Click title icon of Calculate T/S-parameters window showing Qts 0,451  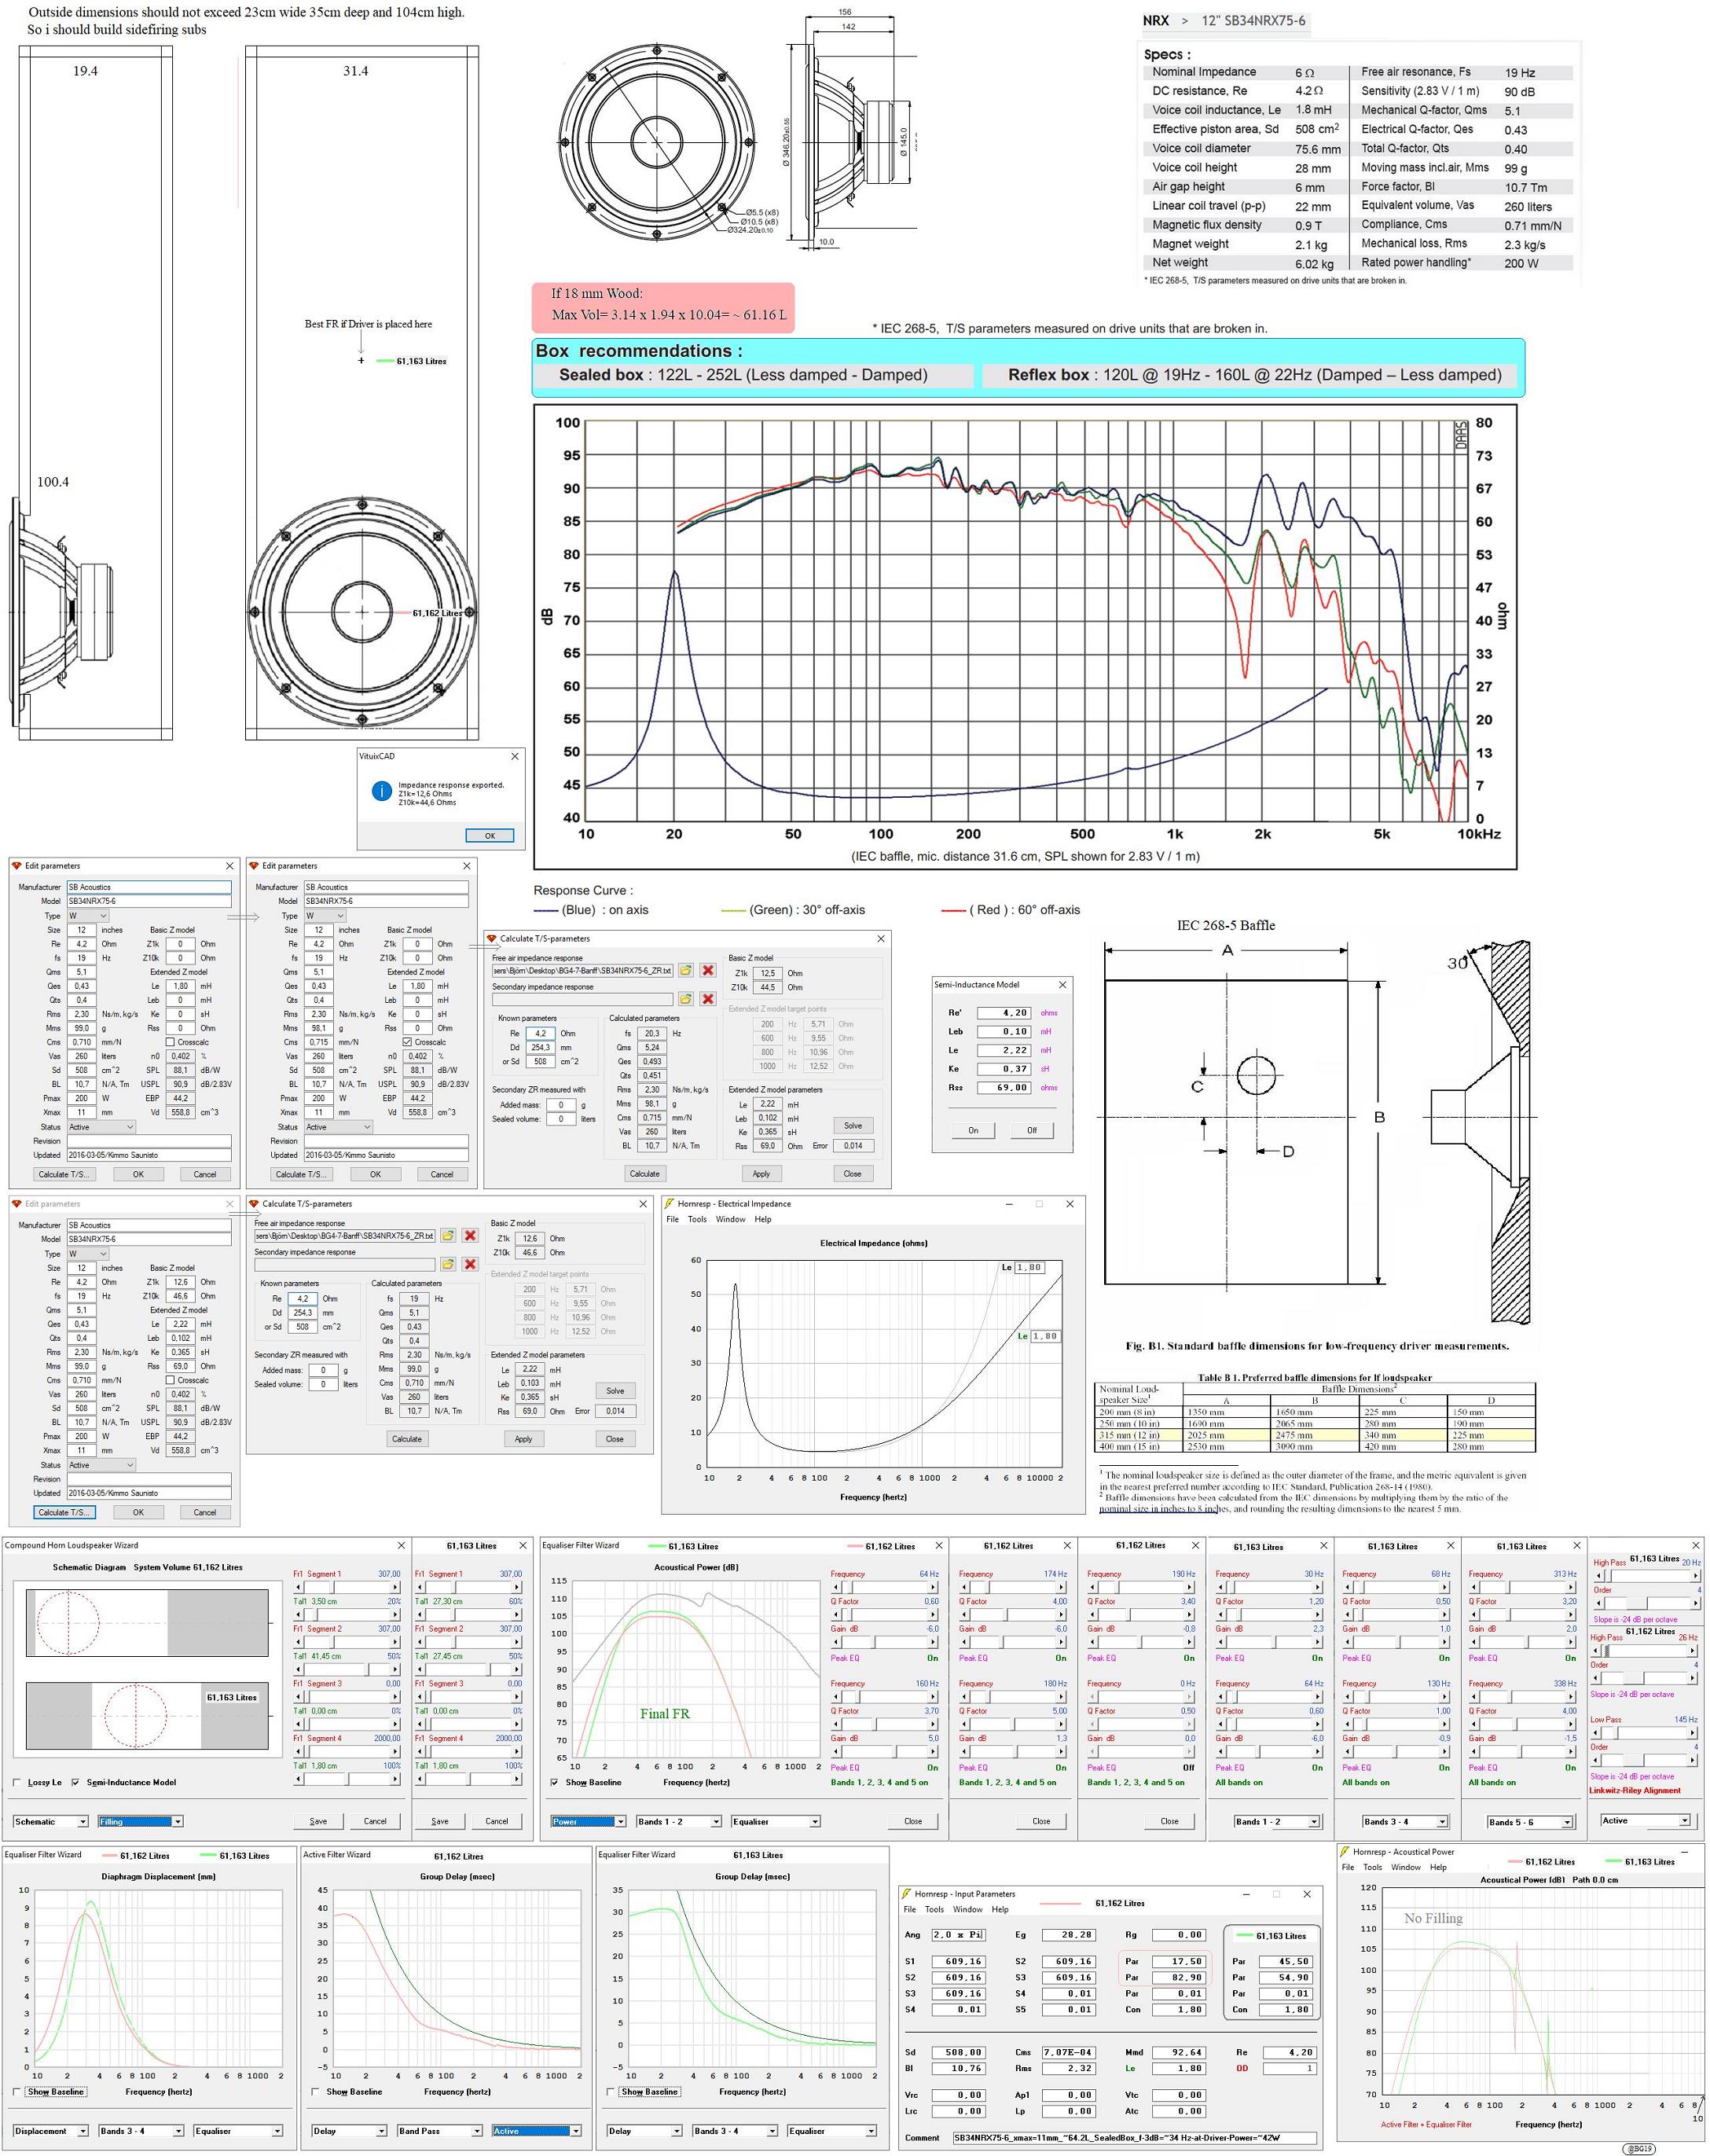[492, 939]
